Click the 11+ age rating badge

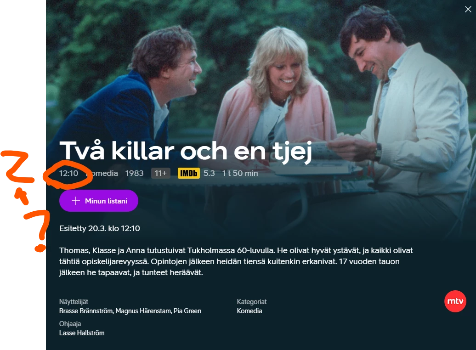point(161,173)
